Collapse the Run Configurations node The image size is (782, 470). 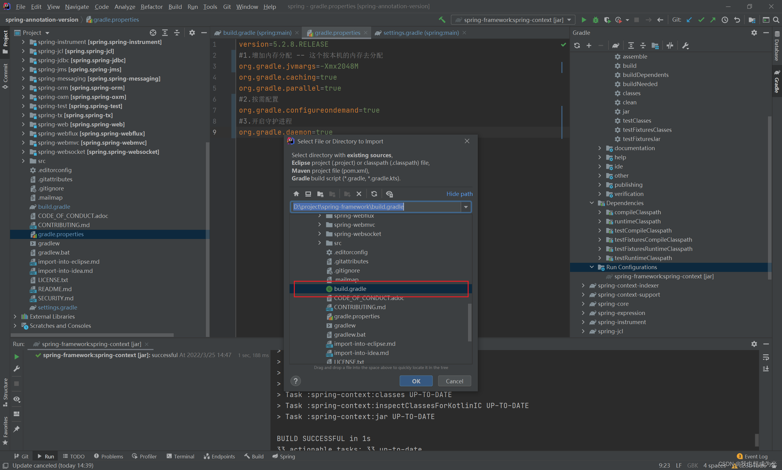[591, 267]
